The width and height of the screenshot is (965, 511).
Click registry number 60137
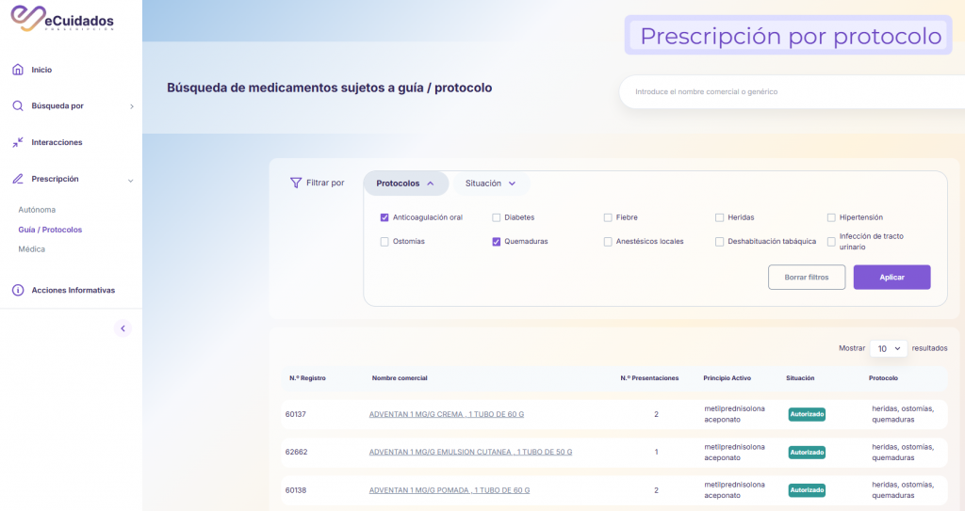(295, 414)
